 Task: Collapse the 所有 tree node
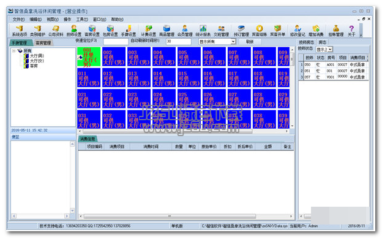(x=14, y=51)
